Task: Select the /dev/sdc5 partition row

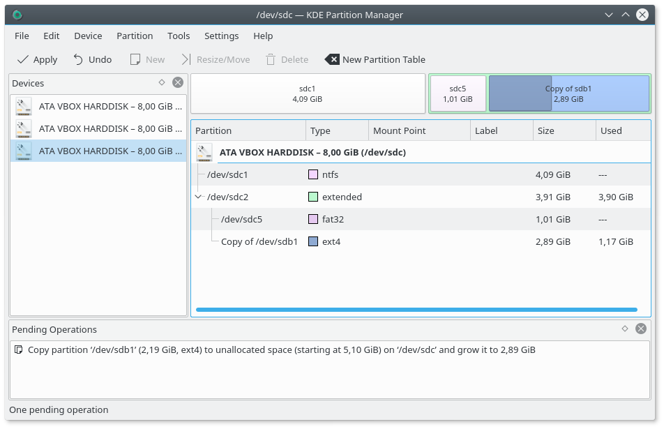Action: 241,219
